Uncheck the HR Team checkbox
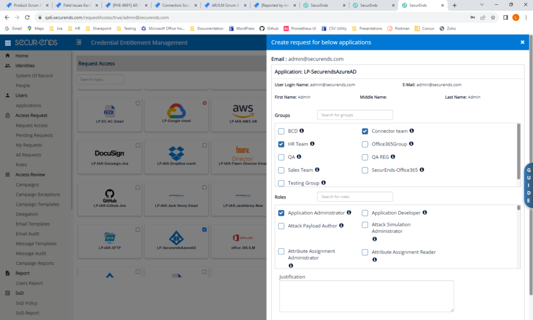 click(281, 144)
